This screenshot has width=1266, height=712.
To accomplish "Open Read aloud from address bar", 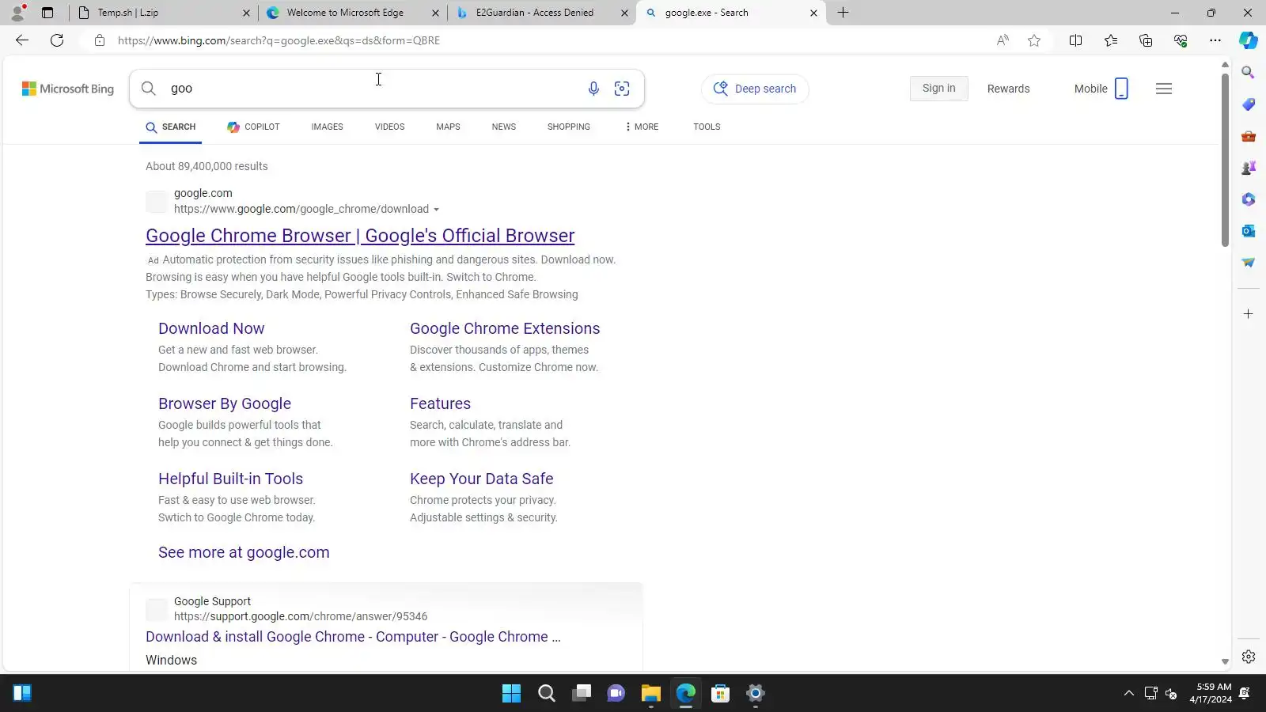I will click(1003, 40).
